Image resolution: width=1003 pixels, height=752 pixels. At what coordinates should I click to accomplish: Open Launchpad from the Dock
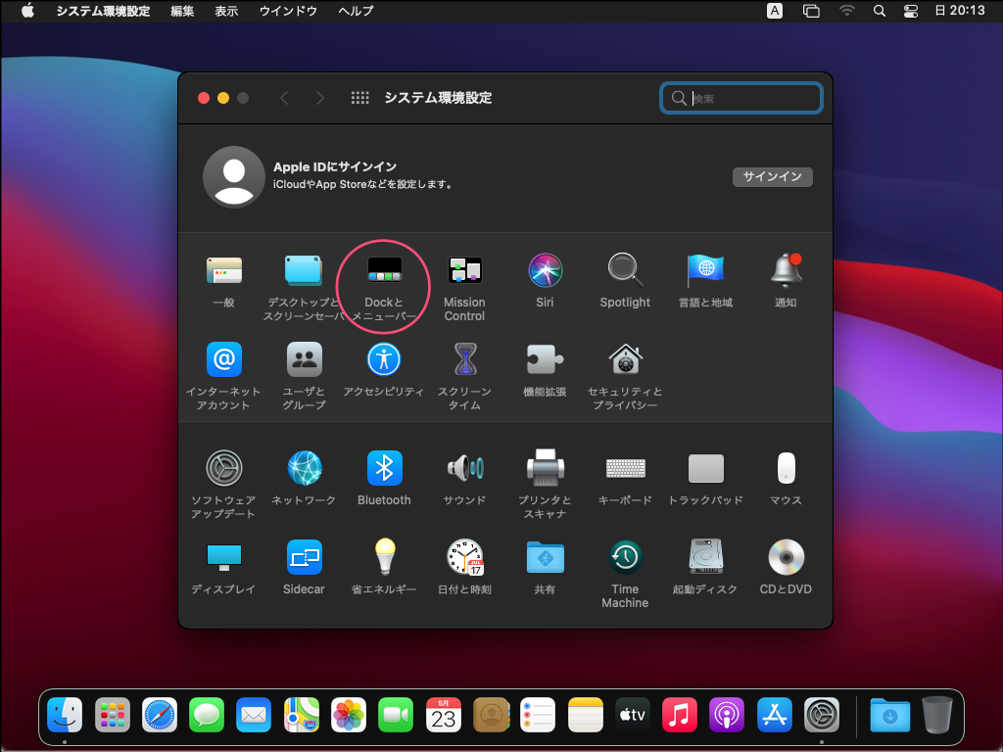pos(113,714)
